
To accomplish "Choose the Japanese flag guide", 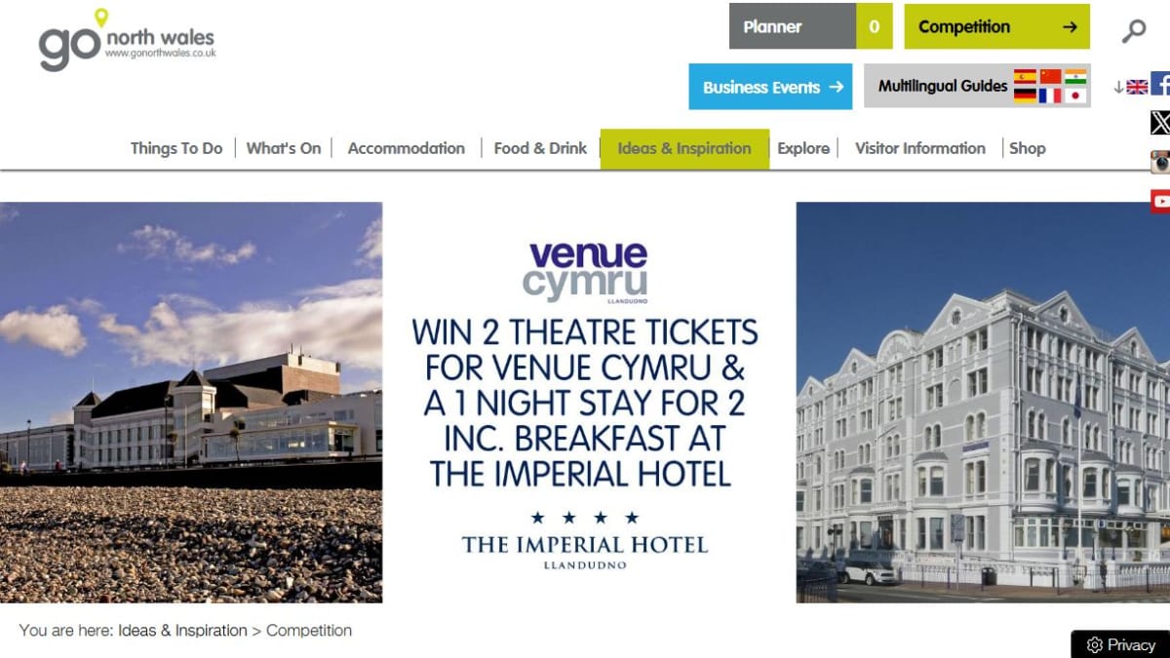I will (x=1075, y=96).
